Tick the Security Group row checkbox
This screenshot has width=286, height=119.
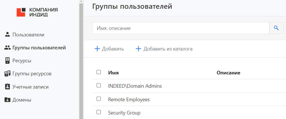click(99, 112)
